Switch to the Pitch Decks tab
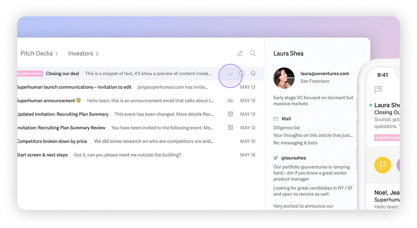 tap(39, 54)
